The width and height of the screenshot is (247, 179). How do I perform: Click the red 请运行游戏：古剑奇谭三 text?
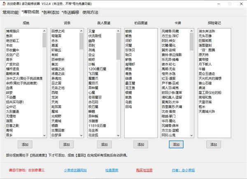pos(27,170)
